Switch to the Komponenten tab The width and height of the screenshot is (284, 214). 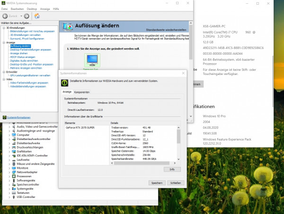[82, 92]
